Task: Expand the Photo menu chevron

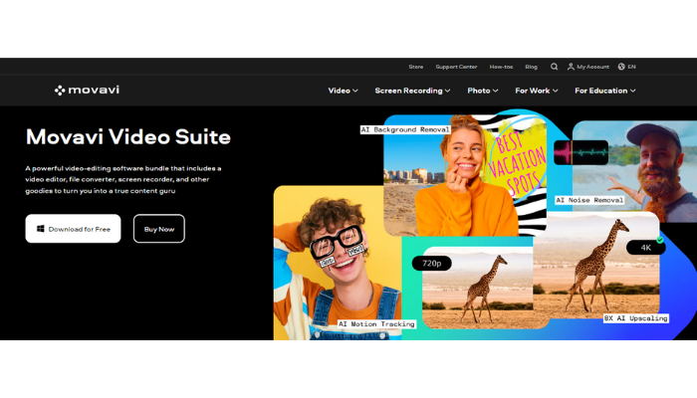Action: point(495,91)
